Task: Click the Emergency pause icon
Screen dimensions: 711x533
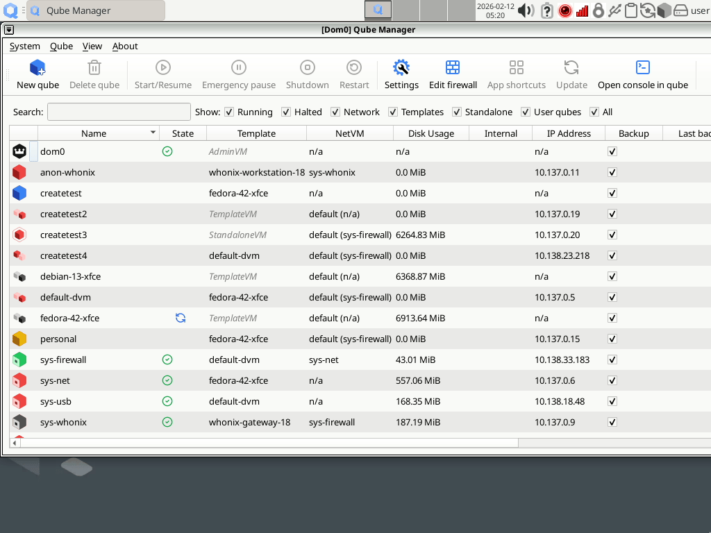Action: [x=239, y=67]
